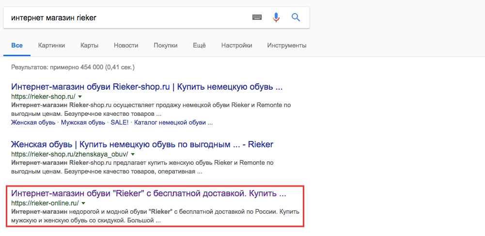Viewport: 485px width, 236px height.
Task: Follow the SALE! sitelink
Action: pos(120,123)
